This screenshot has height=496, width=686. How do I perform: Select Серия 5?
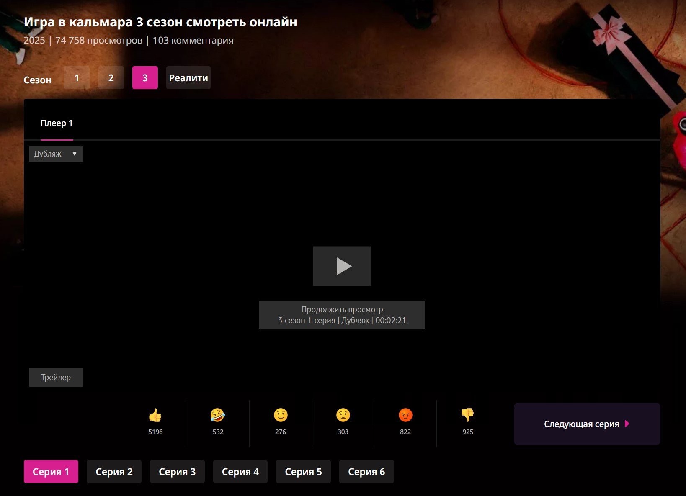303,472
